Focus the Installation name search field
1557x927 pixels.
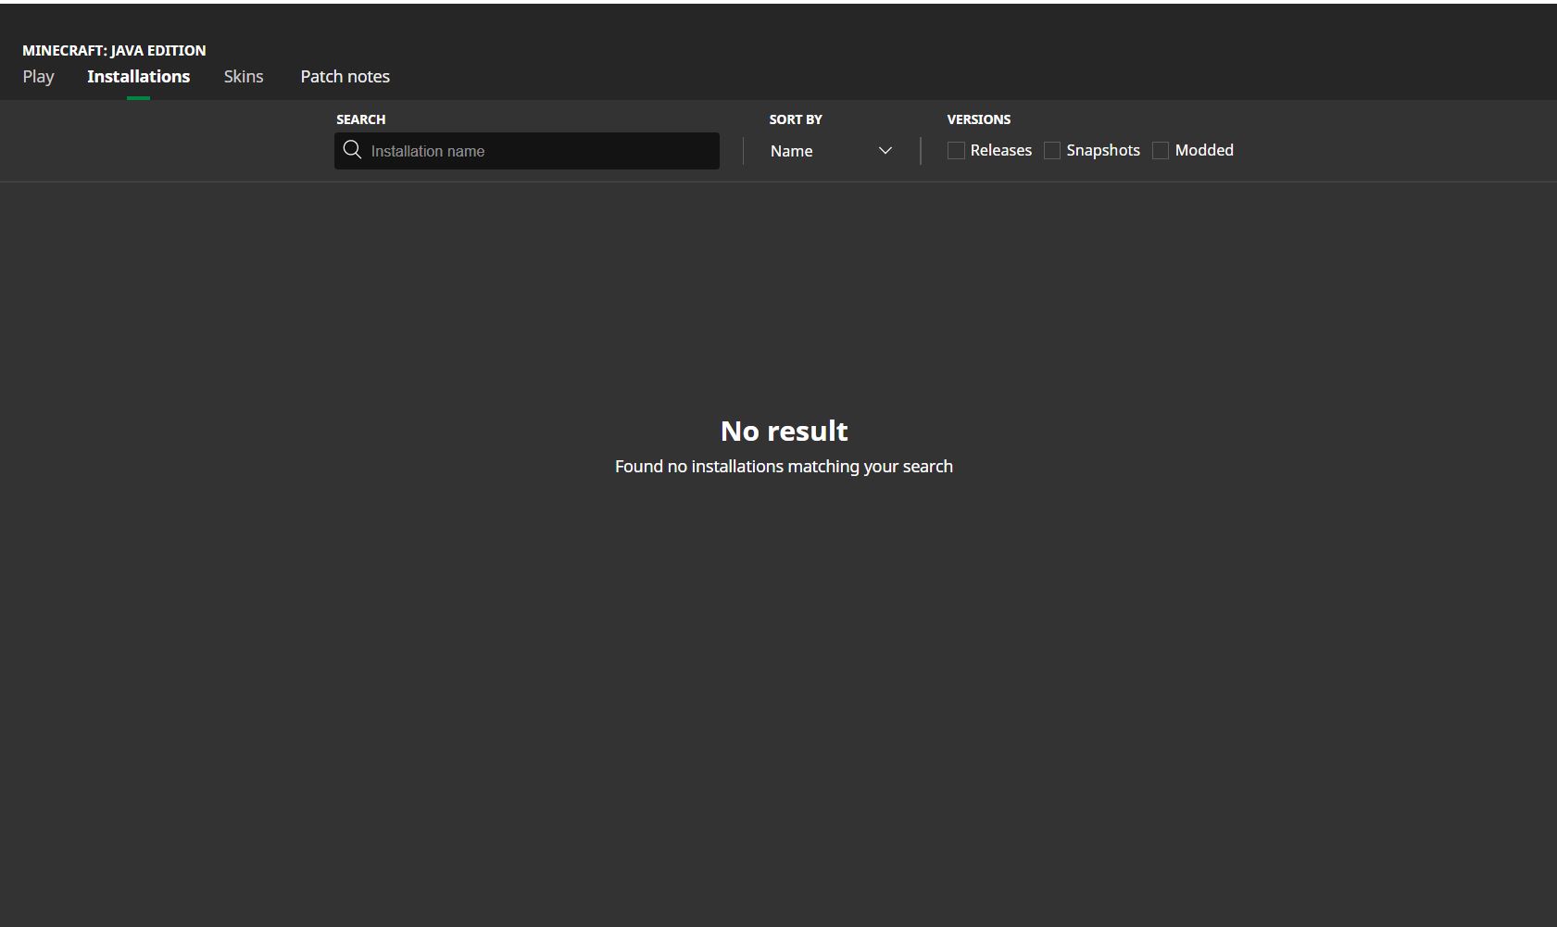(x=527, y=151)
